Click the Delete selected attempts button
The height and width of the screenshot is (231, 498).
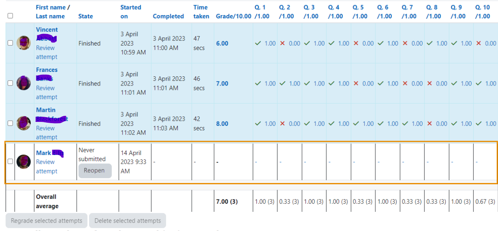(x=127, y=221)
